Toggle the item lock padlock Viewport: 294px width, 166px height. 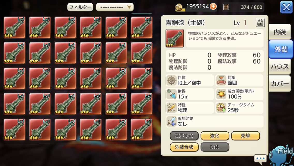click(260, 23)
